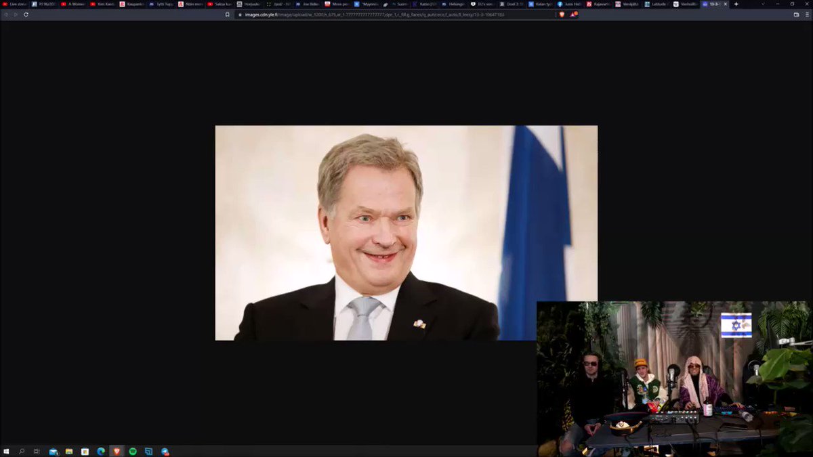813x457 pixels.
Task: Open a new tab with the plus button
Action: point(736,4)
